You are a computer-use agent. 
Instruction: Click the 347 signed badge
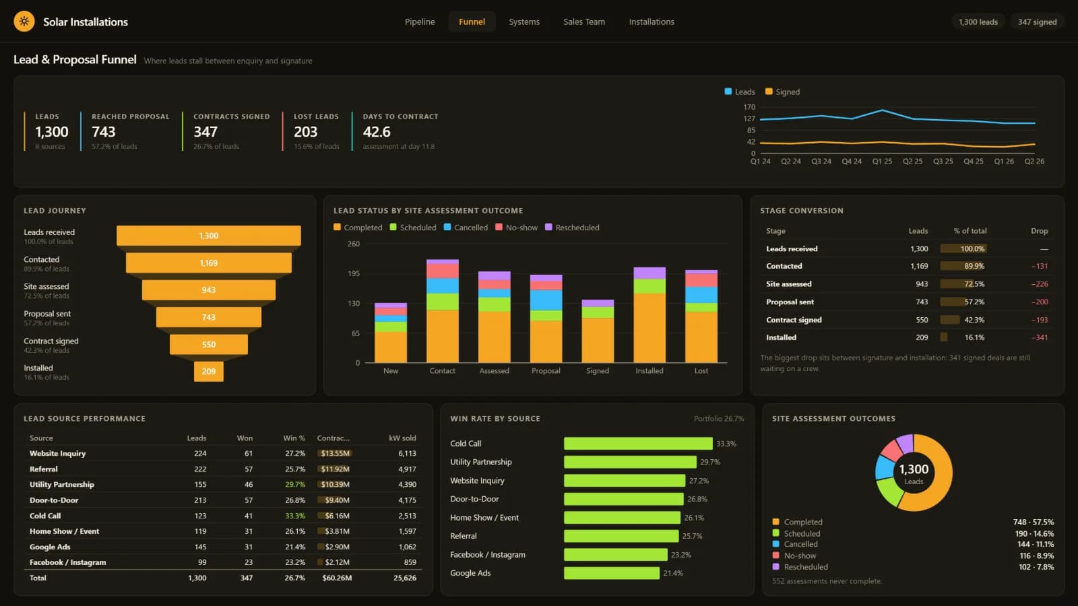1037,22
